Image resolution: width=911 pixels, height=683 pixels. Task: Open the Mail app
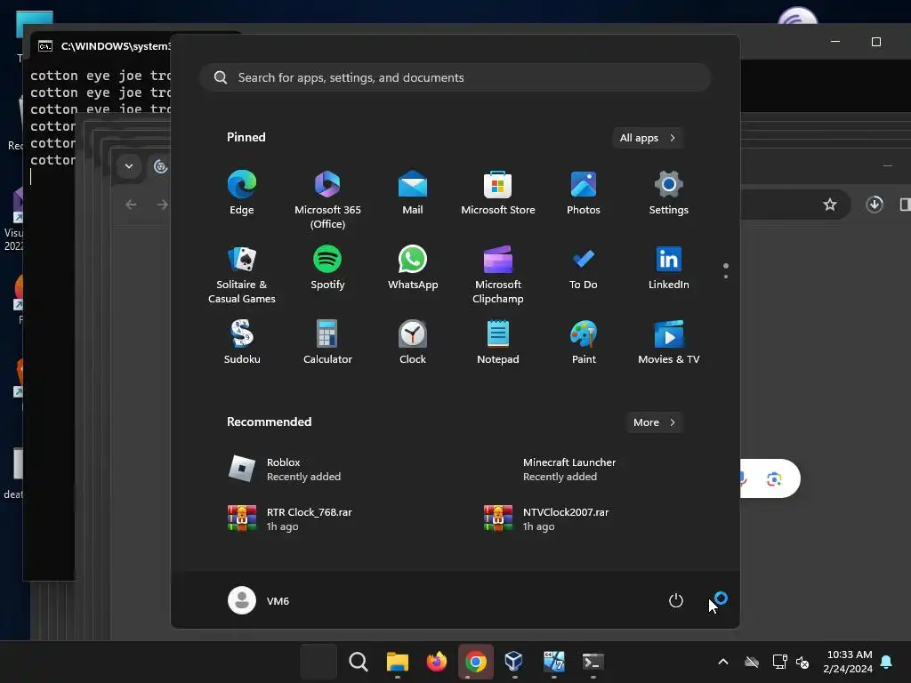413,193
